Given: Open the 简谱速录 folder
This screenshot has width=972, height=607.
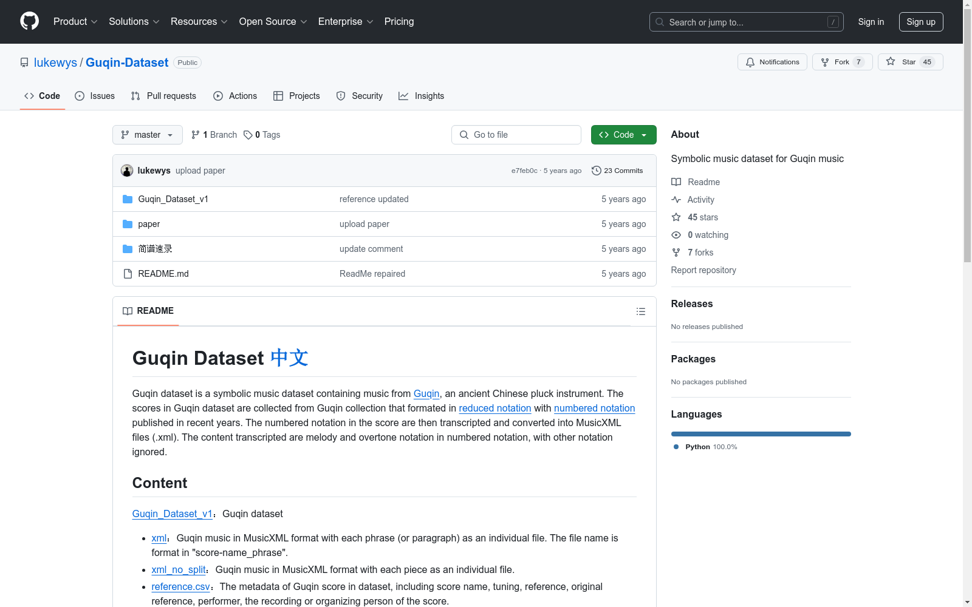Looking at the screenshot, I should point(155,249).
